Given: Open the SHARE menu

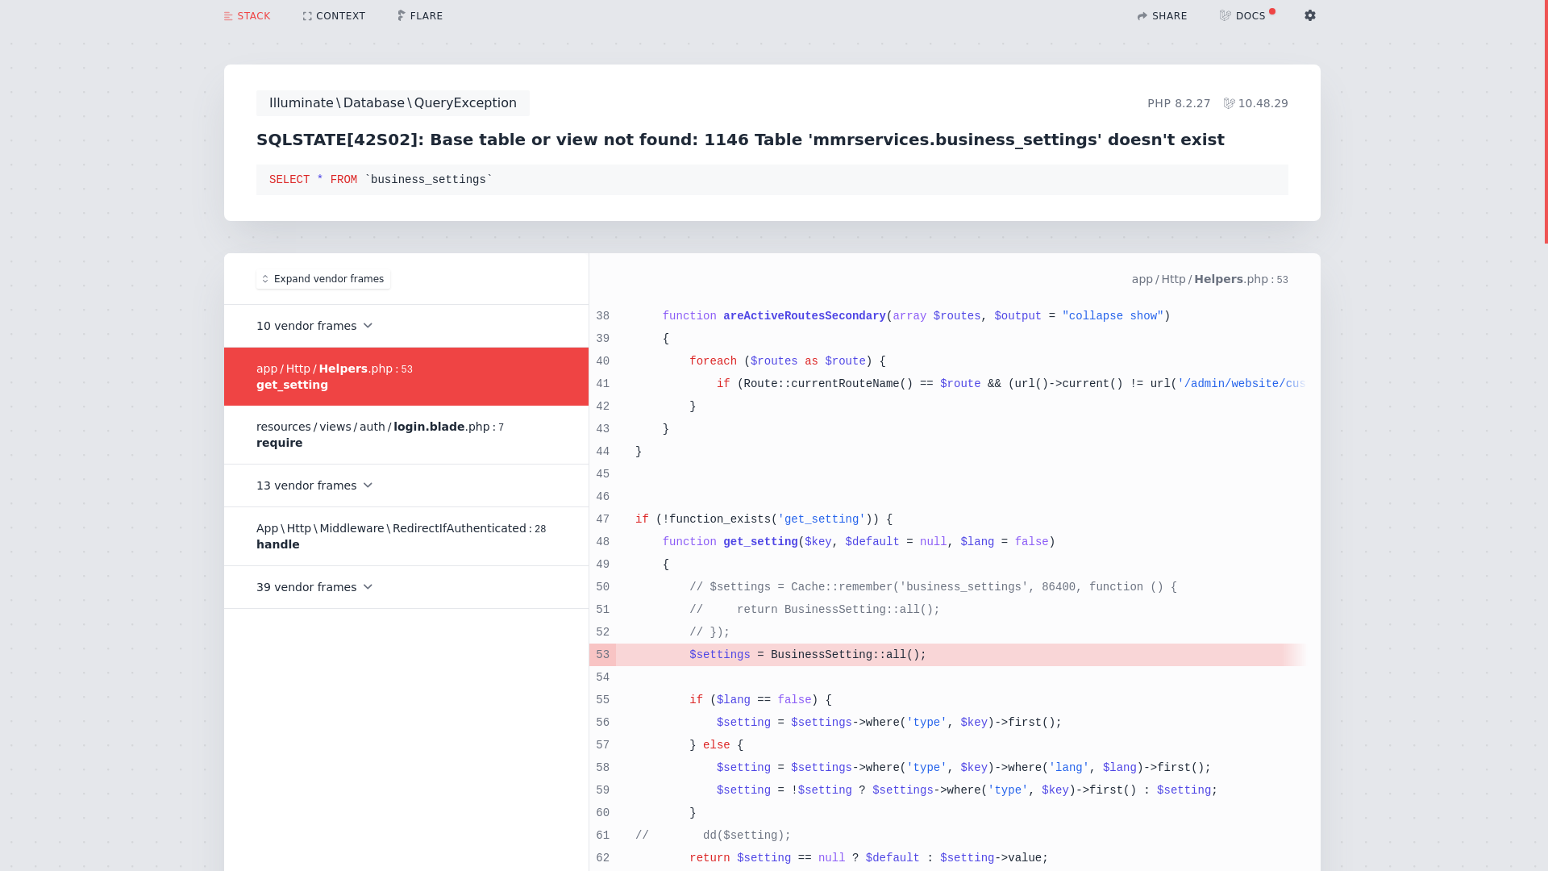Looking at the screenshot, I should coord(1162,16).
